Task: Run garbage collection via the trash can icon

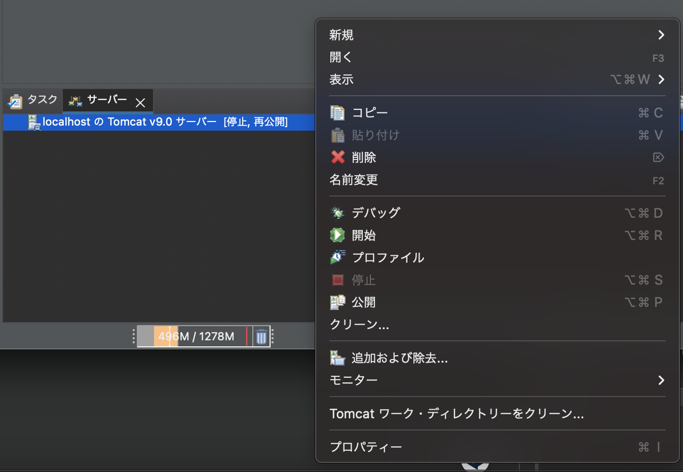Action: point(261,336)
